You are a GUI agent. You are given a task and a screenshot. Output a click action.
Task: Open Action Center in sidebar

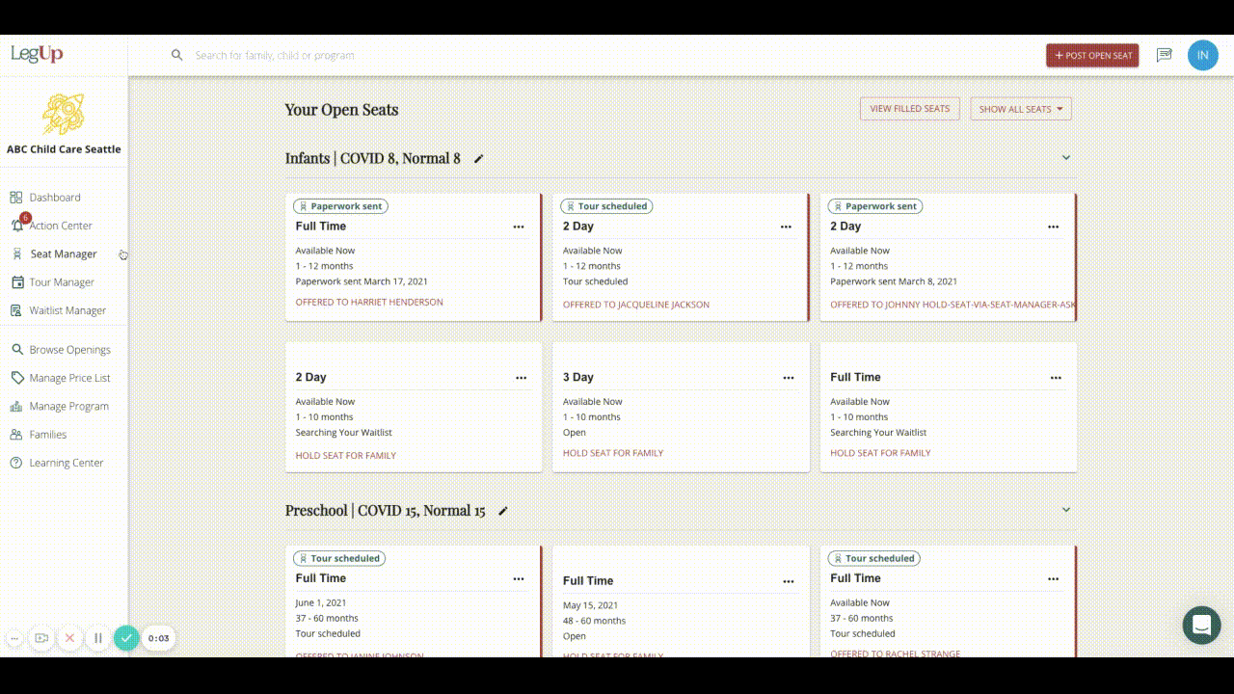point(60,226)
